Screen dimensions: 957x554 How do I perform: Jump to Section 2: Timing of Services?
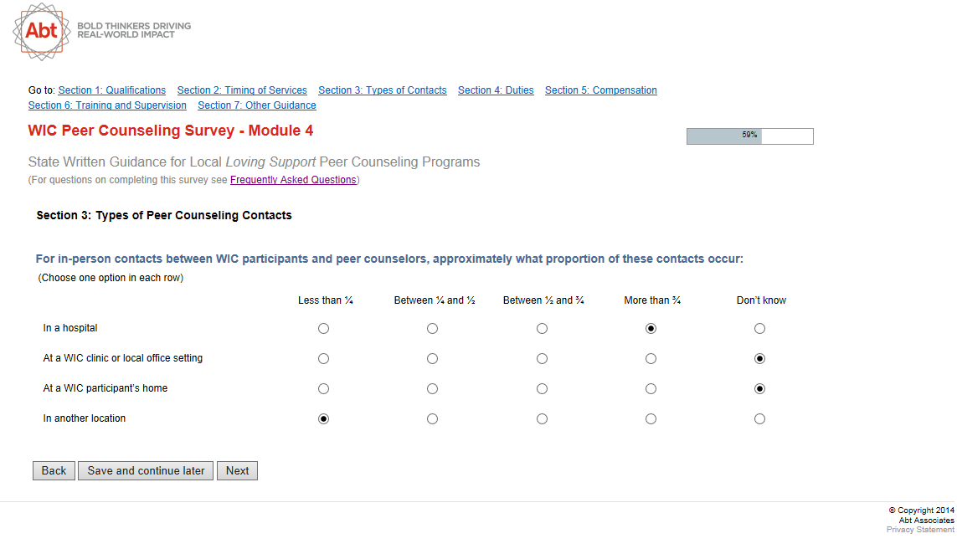242,90
